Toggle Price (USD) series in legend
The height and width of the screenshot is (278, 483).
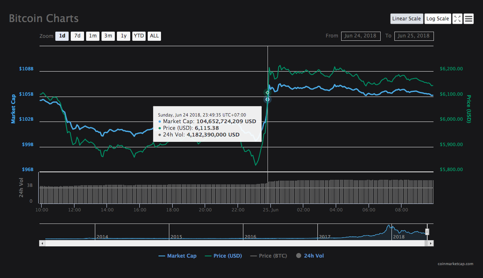[x=223, y=256]
